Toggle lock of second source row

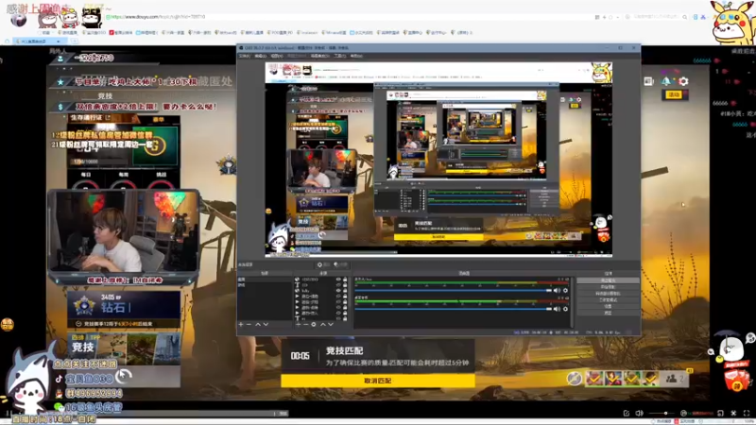point(345,285)
